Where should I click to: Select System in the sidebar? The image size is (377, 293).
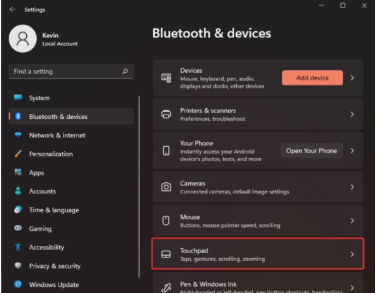(x=39, y=98)
